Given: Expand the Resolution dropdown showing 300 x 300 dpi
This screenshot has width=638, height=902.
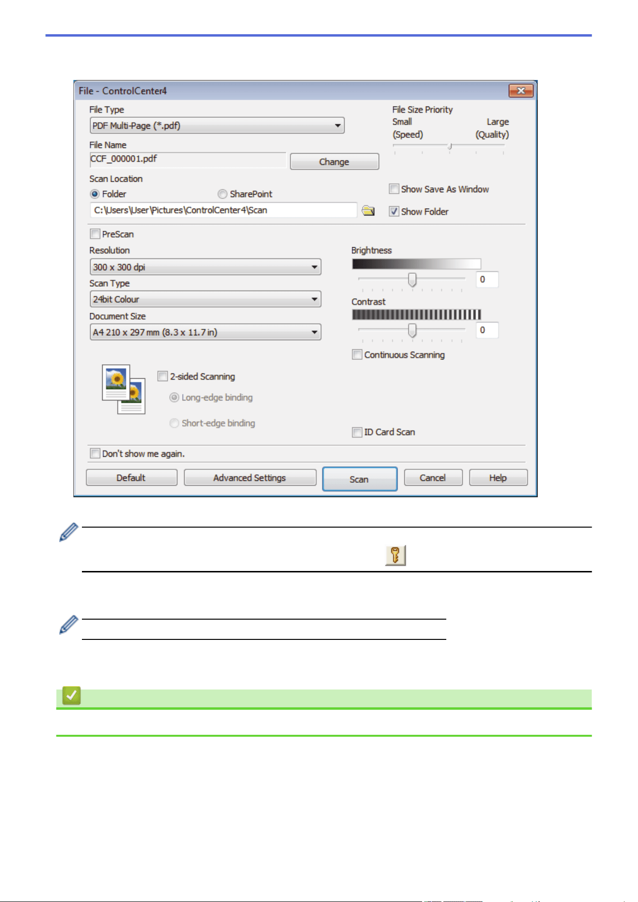Looking at the screenshot, I should coord(205,267).
